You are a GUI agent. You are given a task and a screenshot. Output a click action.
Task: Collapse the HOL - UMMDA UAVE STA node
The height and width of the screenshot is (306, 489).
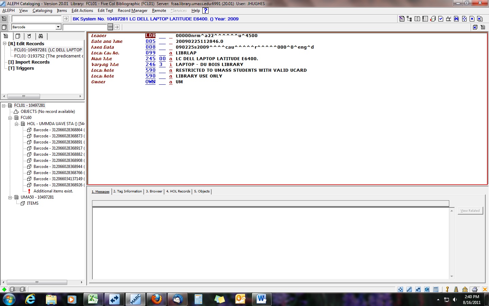point(16,124)
